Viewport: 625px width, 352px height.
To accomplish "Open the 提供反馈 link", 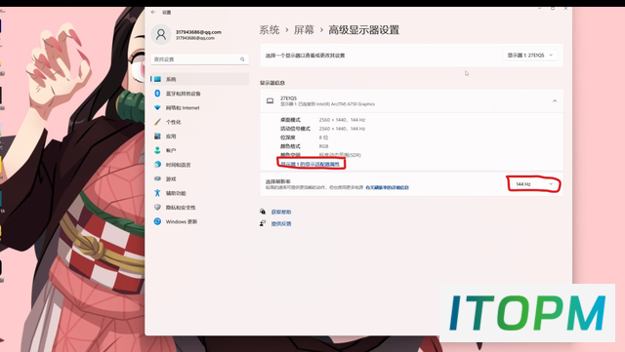I will [281, 224].
